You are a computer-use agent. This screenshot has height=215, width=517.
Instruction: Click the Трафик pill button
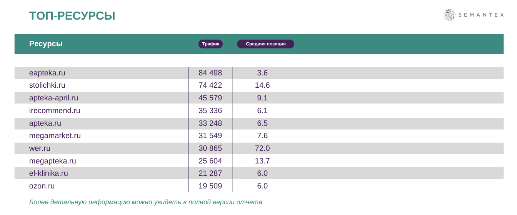coord(210,44)
